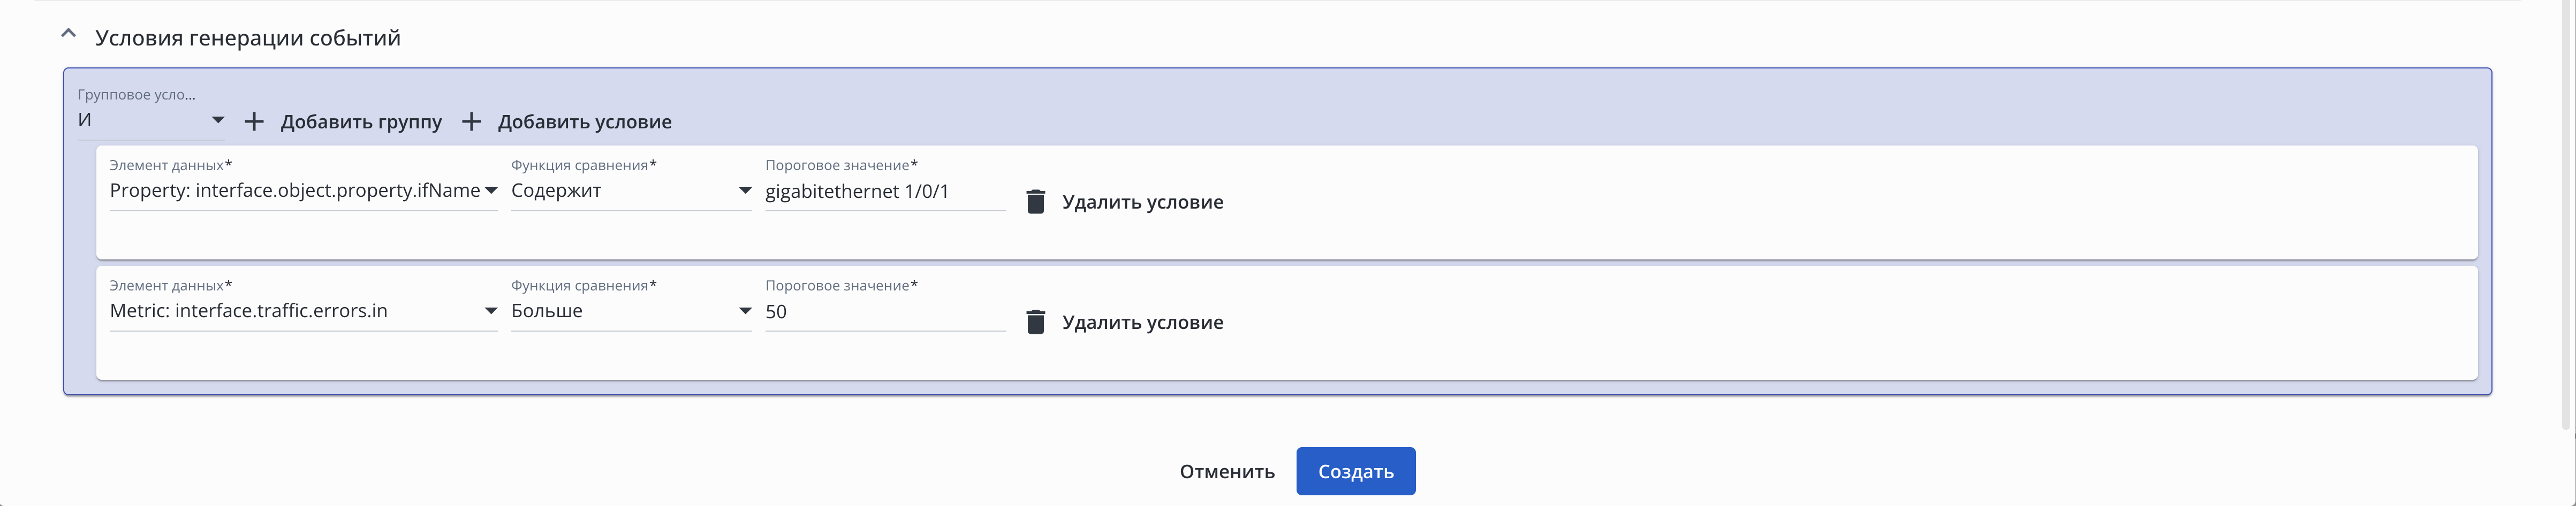This screenshot has height=506, width=2576.
Task: Click the trash icon in the ifName condition row
Action: 1036,202
